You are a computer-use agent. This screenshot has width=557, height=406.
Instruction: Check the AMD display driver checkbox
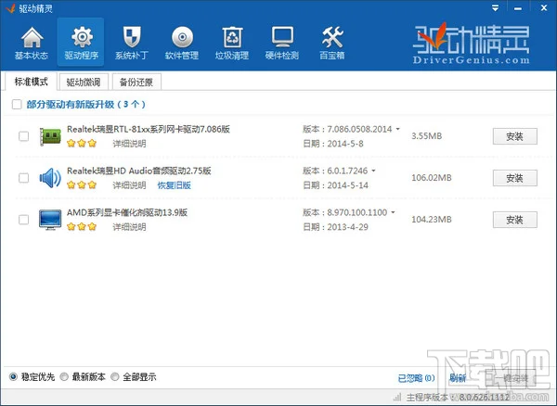coord(23,219)
